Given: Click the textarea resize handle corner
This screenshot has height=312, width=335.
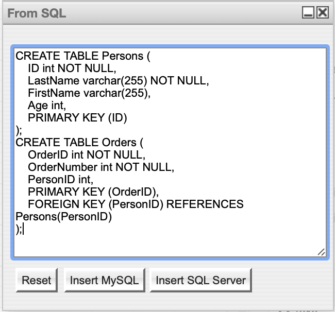Looking at the screenshot, I should pyautogui.click(x=321, y=252).
